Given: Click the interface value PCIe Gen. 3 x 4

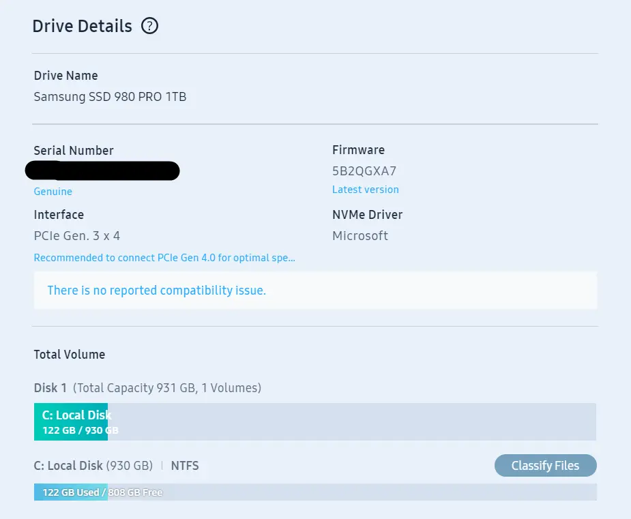Looking at the screenshot, I should point(77,236).
